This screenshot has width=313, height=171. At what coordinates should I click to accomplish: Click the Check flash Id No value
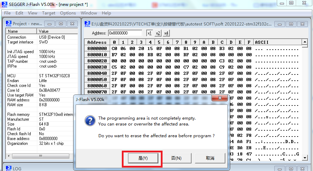(x=41, y=134)
